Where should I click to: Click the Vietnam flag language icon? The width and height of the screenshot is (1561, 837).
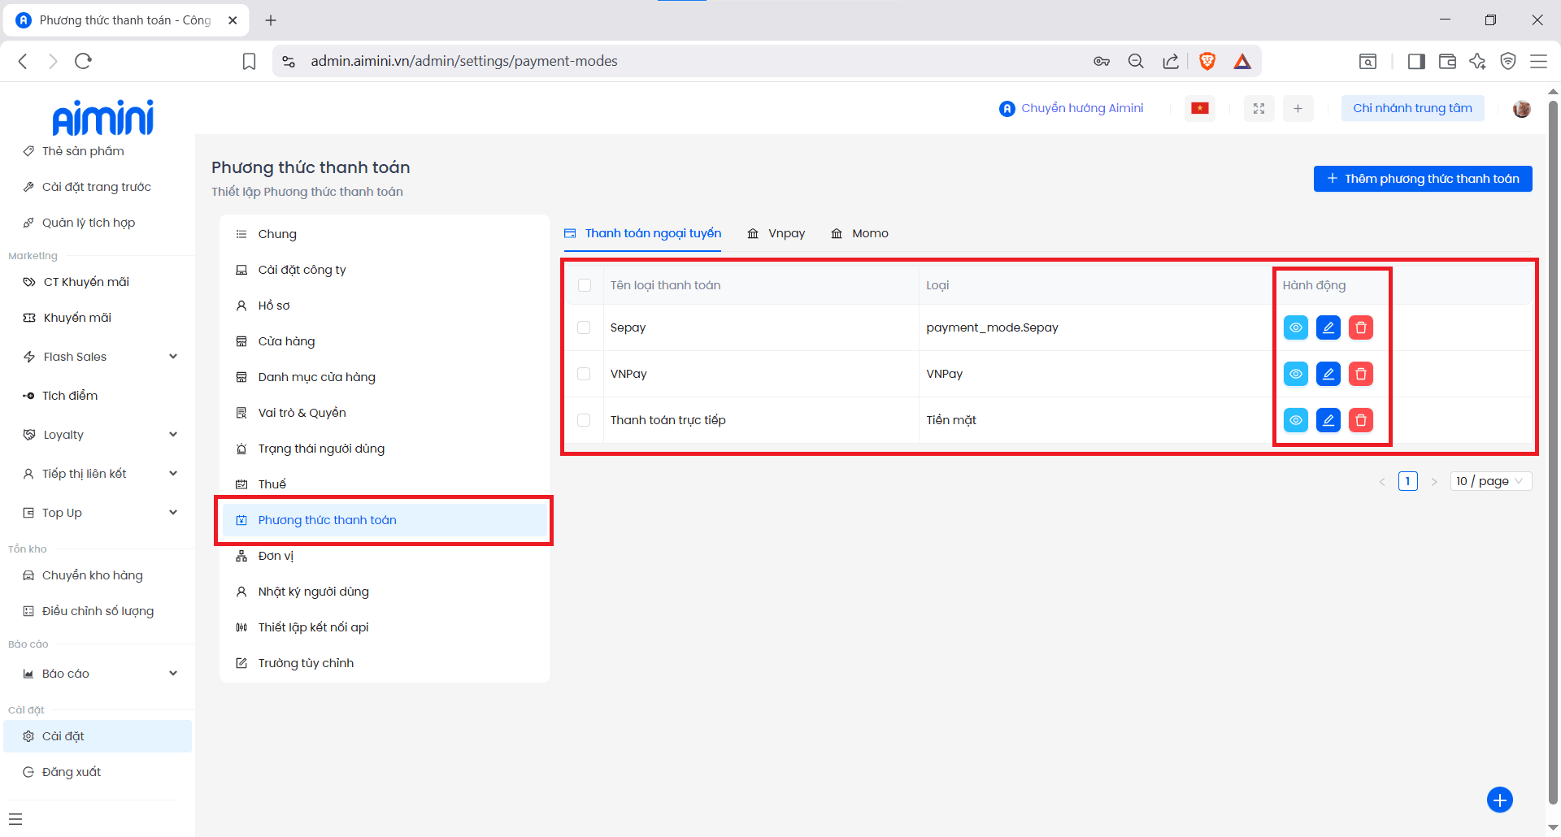point(1200,108)
